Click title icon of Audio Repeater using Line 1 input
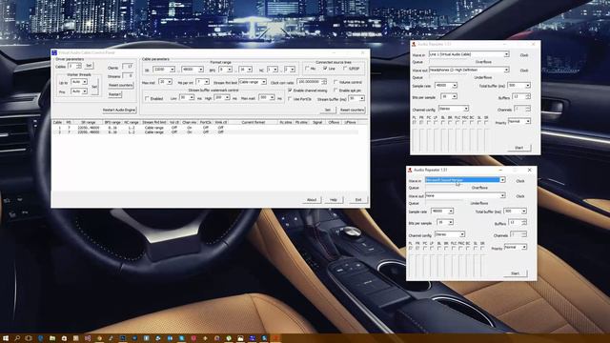This screenshot has width=610, height=343. click(414, 45)
